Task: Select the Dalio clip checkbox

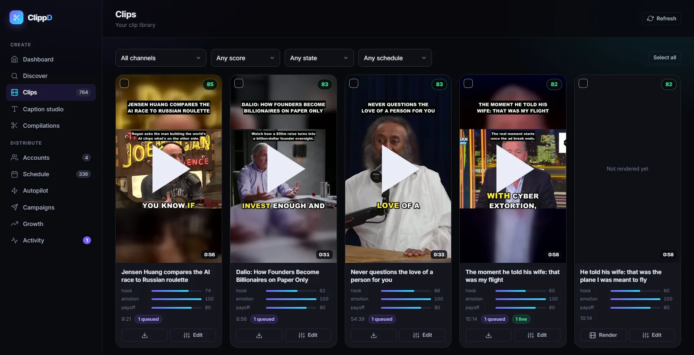Action: tap(239, 84)
